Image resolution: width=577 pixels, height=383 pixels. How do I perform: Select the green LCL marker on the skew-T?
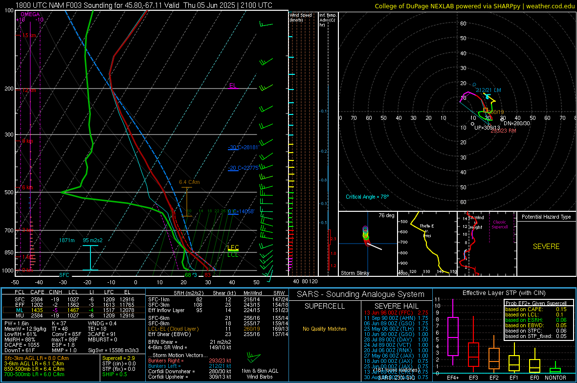pyautogui.click(x=233, y=255)
